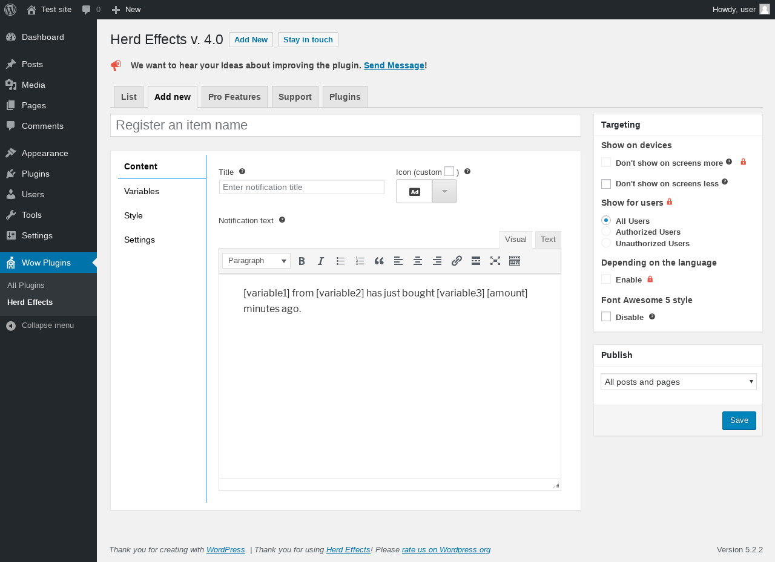Switch the editor to Text mode
Image resolution: width=775 pixels, height=562 pixels.
pyautogui.click(x=548, y=240)
